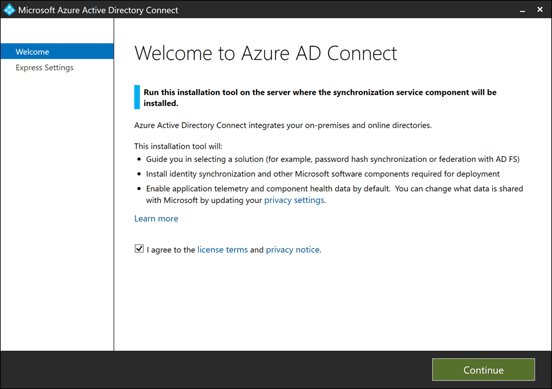
Task: View the privacy notice link
Action: (x=293, y=250)
